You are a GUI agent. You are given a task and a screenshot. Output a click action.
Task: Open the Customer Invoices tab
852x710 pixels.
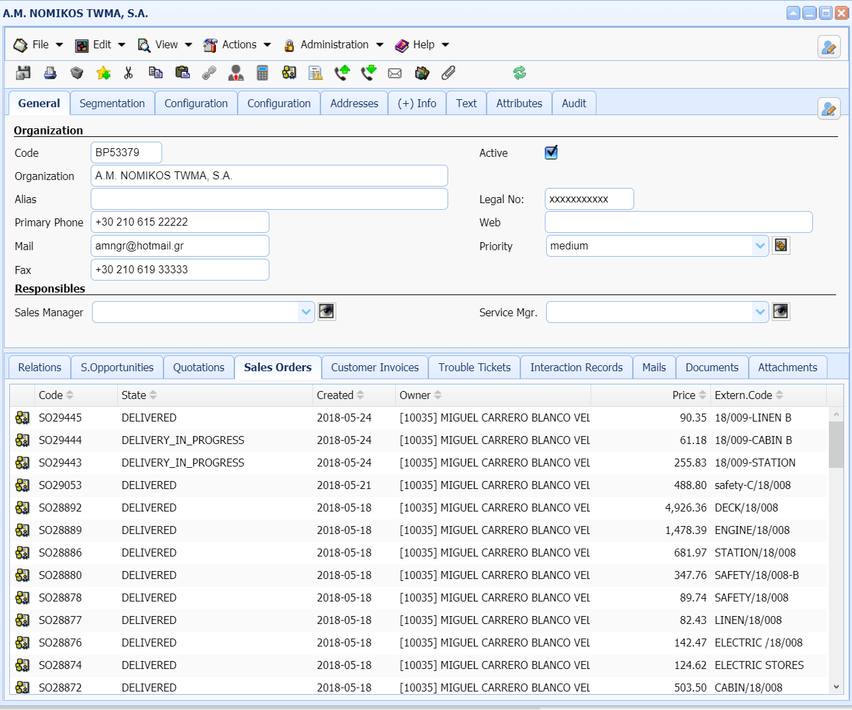(x=375, y=367)
